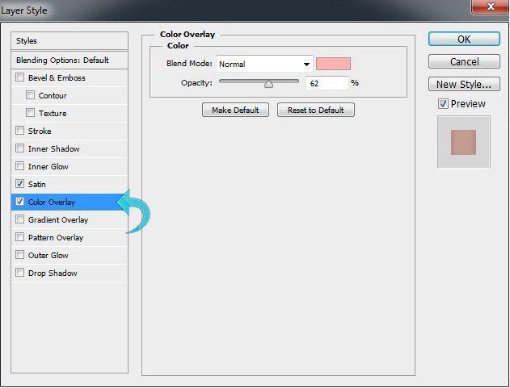The width and height of the screenshot is (510, 388).
Task: Turn on the Inner Shadow checkbox
Action: click(20, 148)
